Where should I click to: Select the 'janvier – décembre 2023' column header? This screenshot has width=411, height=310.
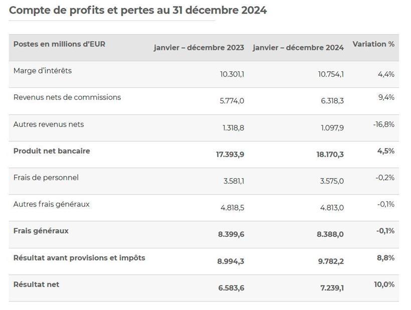pos(198,48)
